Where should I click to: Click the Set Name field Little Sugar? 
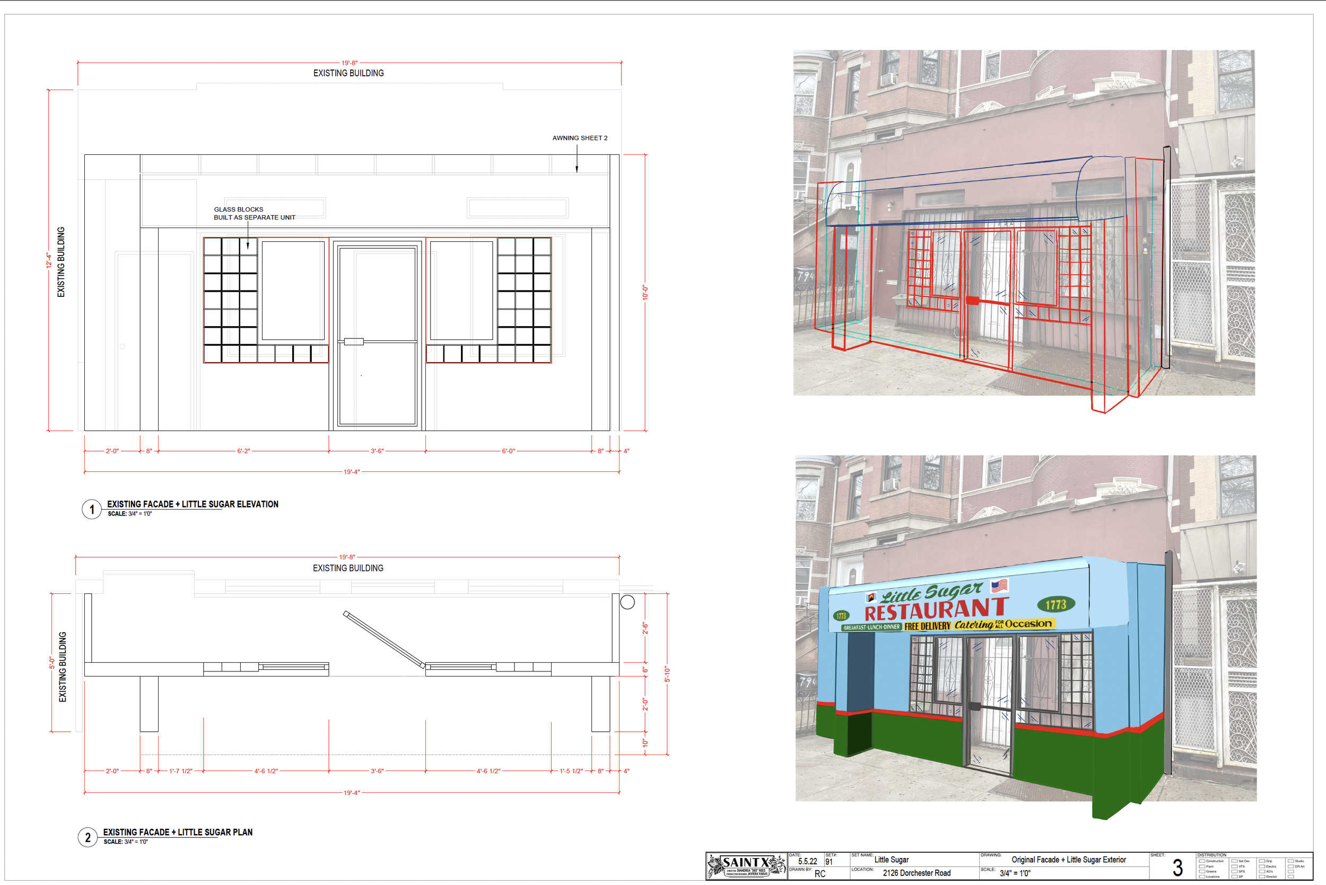(892, 860)
